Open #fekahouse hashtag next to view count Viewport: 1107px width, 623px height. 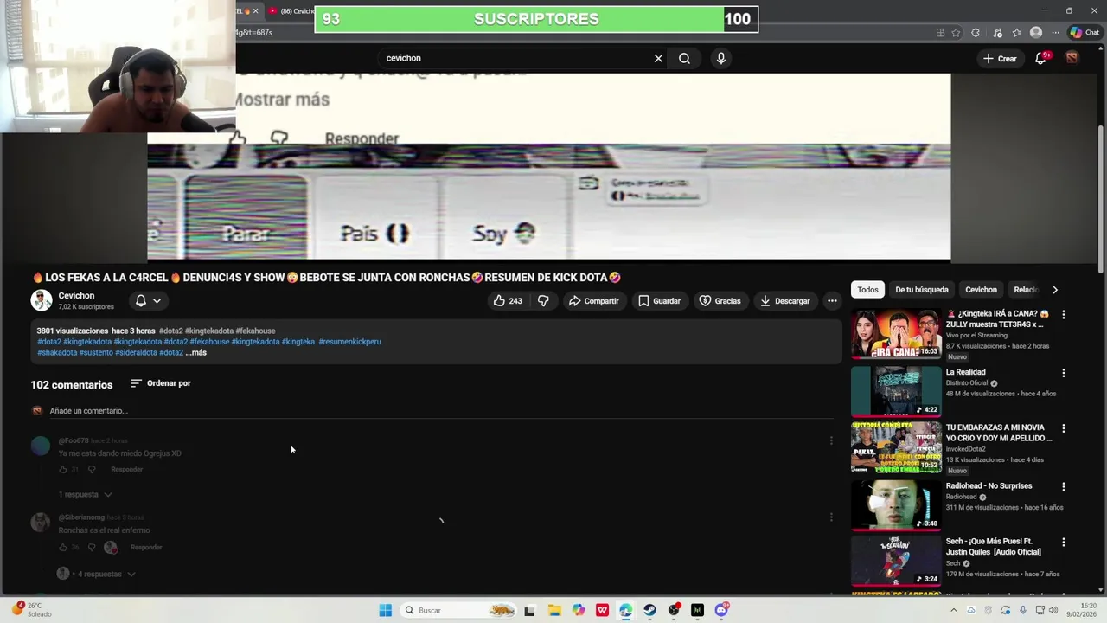(255, 331)
